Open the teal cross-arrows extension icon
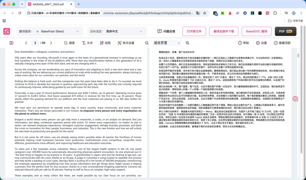 pyautogui.click(x=252, y=13)
